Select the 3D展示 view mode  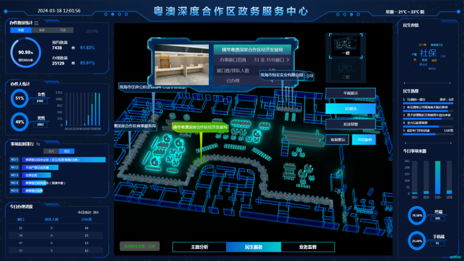pyautogui.click(x=350, y=109)
